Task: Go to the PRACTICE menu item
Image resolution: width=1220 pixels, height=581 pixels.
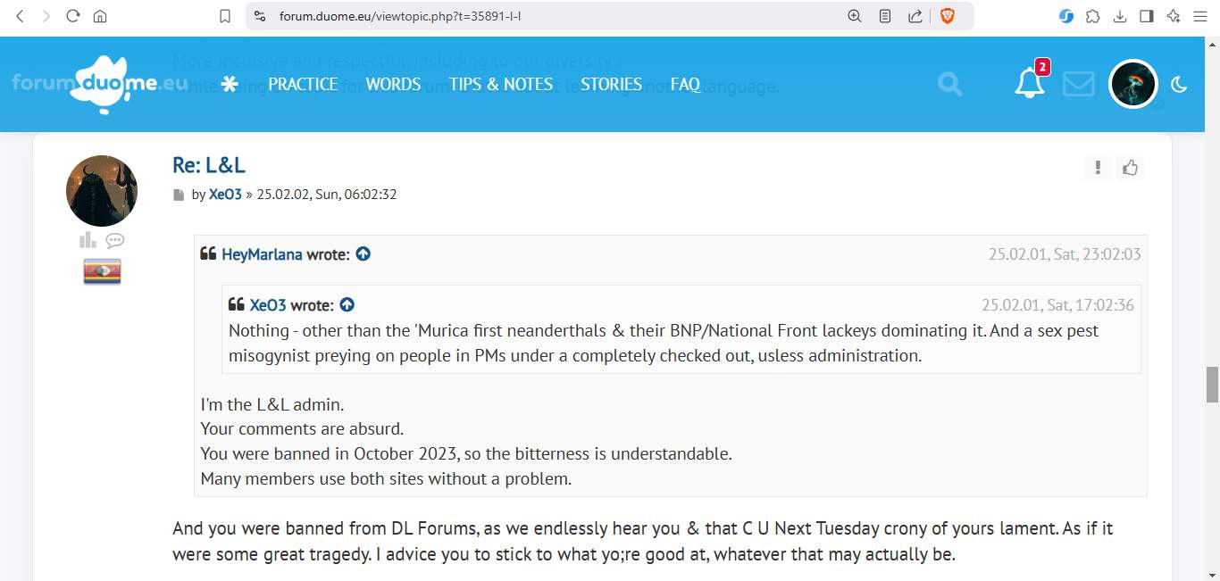Action: coord(303,84)
